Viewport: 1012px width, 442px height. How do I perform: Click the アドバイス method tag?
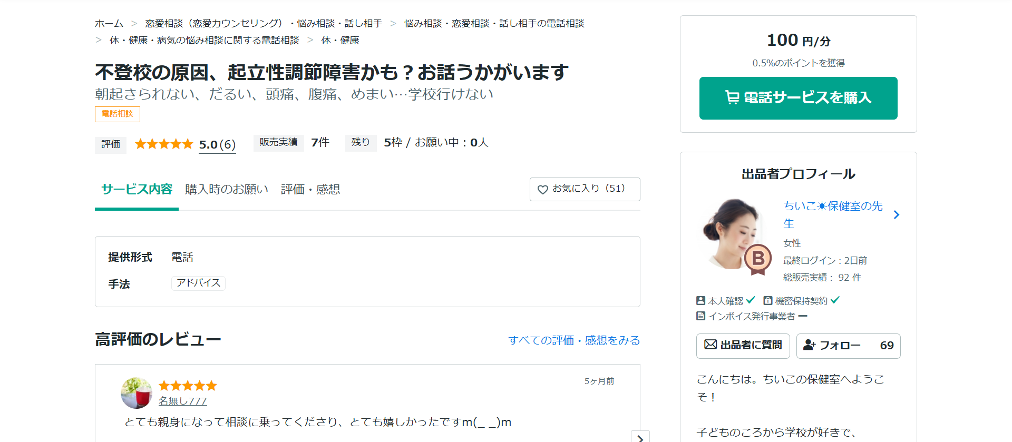pos(198,283)
